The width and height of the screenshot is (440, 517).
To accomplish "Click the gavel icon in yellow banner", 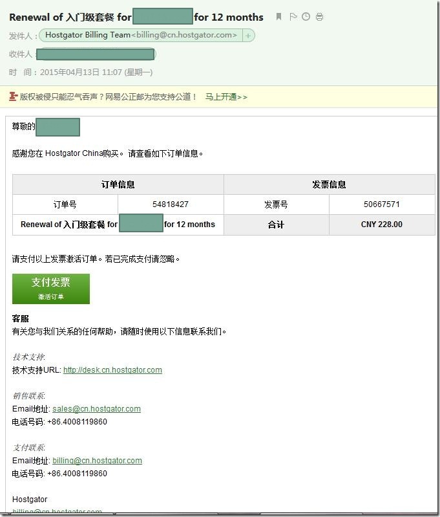I will [13, 96].
